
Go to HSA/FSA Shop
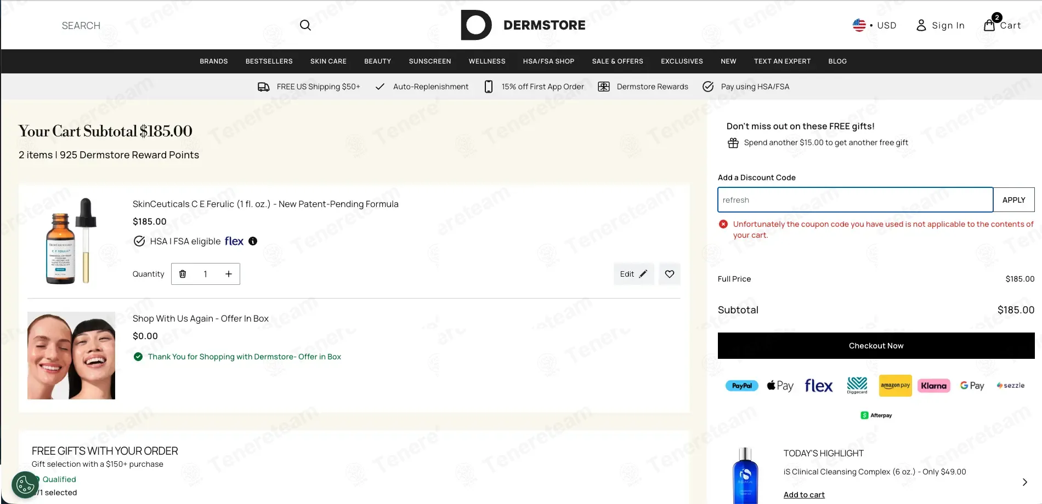(x=549, y=61)
